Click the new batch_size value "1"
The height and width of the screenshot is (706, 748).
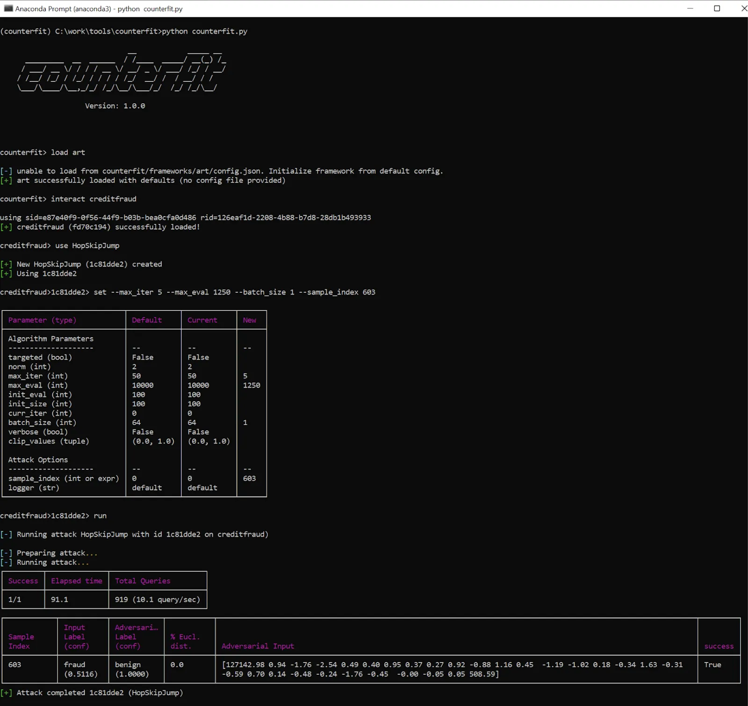click(x=245, y=423)
